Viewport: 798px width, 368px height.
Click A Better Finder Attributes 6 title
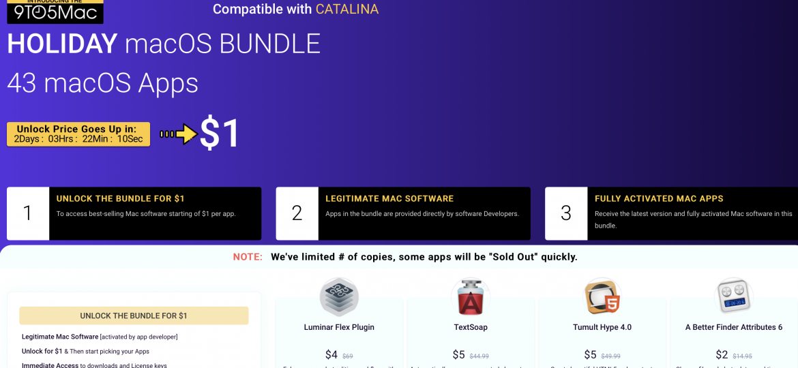coord(734,327)
